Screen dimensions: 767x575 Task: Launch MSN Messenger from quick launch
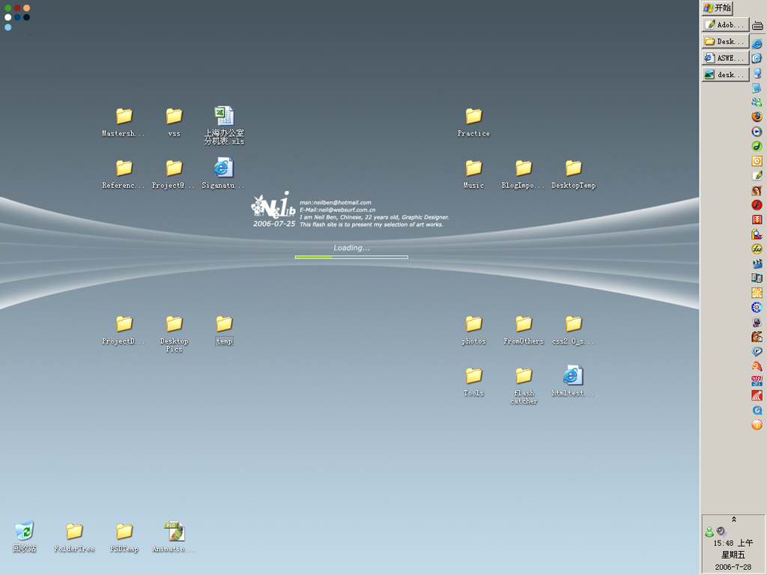[x=757, y=102]
